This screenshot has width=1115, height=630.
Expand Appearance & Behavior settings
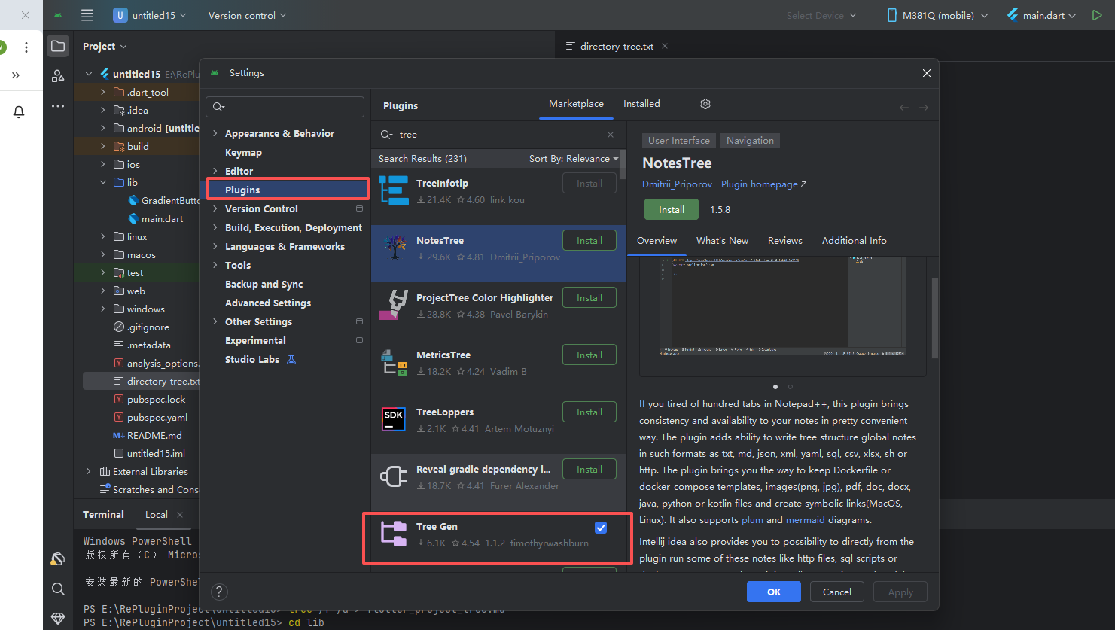(x=215, y=133)
